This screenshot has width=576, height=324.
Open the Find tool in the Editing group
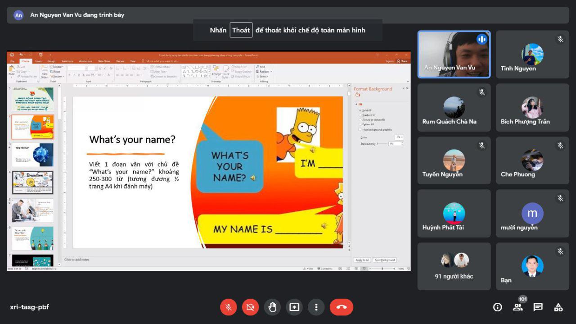tap(261, 66)
